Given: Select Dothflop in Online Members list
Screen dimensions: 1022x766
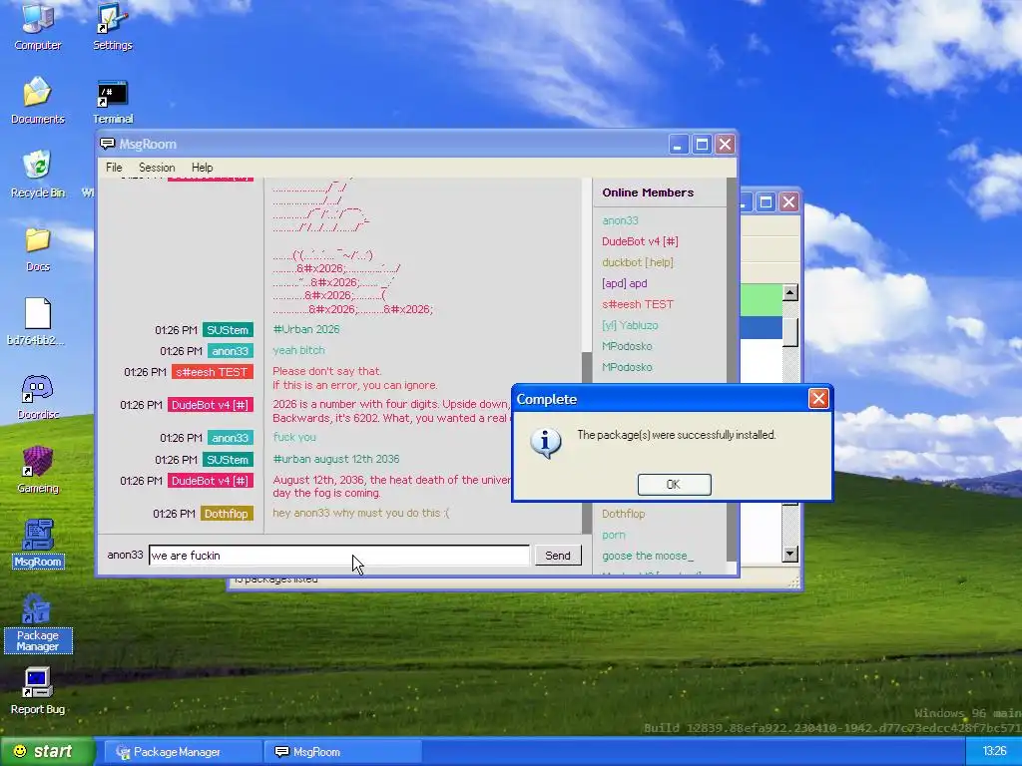Looking at the screenshot, I should point(623,514).
